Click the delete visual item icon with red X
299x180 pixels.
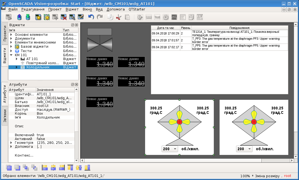point(64,17)
